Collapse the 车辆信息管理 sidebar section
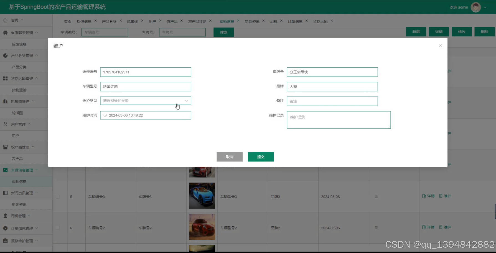The height and width of the screenshot is (253, 496). coord(36,170)
